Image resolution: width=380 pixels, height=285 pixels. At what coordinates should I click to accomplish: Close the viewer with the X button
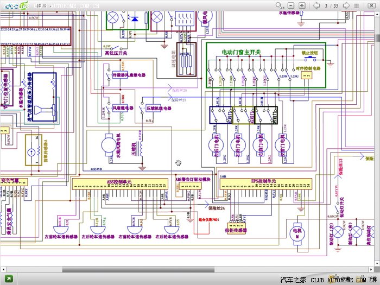point(372,5)
